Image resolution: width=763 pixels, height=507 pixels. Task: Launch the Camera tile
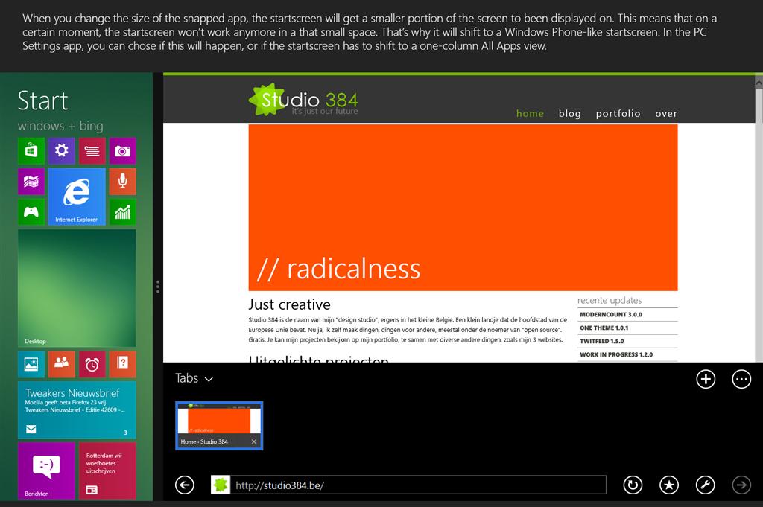(123, 150)
